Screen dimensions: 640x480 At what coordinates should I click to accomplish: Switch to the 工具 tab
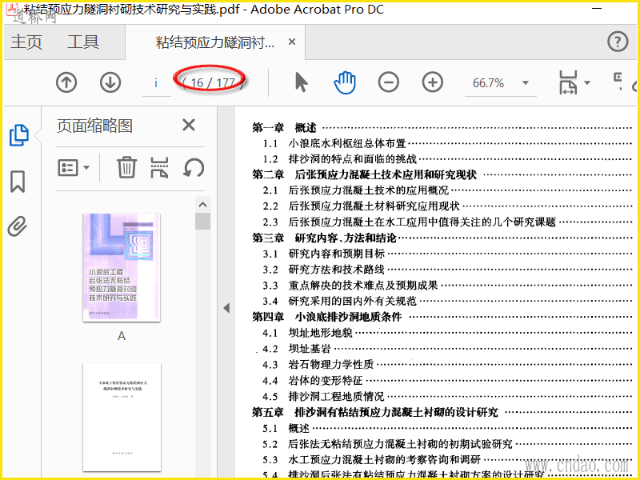tap(83, 42)
